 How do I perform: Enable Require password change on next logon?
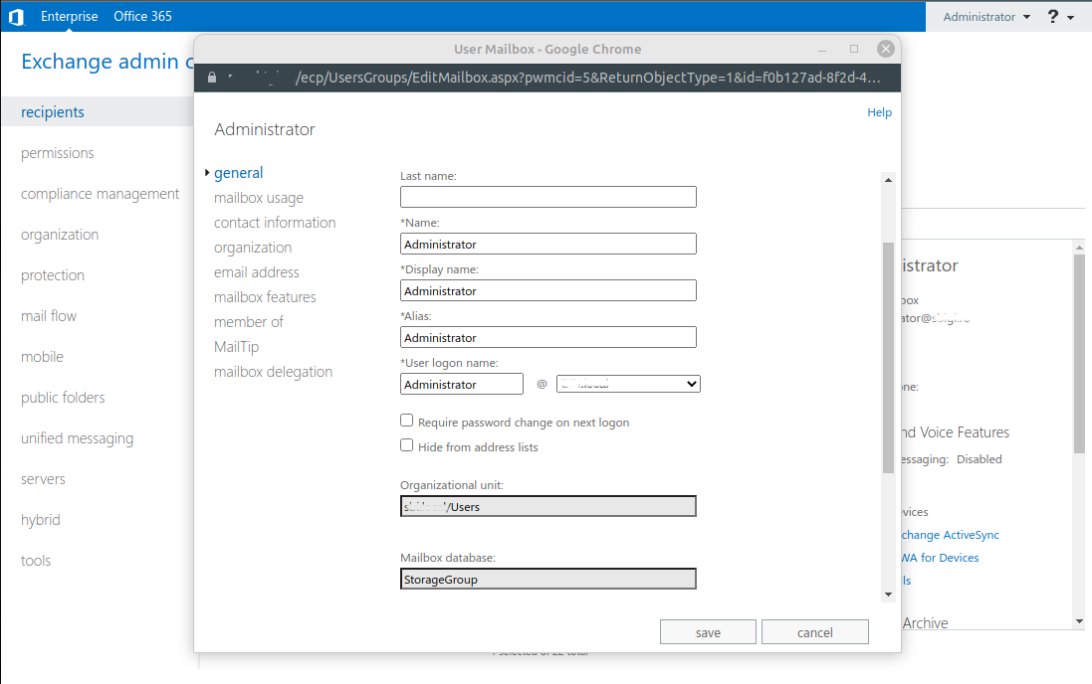coord(406,420)
